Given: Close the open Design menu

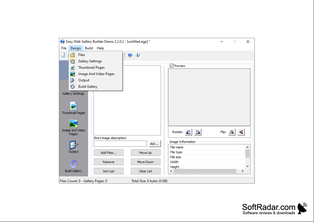Looking at the screenshot, I should tap(75, 48).
